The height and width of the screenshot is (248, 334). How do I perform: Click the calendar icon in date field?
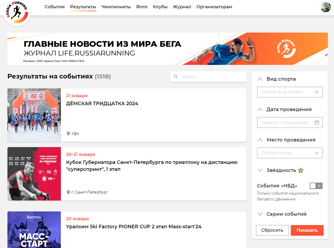[x=317, y=123]
